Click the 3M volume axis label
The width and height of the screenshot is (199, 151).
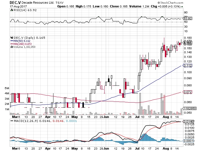coord(7,99)
